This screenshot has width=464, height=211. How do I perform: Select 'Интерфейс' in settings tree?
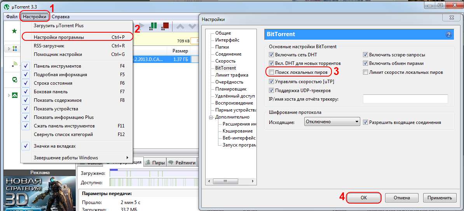click(x=227, y=40)
